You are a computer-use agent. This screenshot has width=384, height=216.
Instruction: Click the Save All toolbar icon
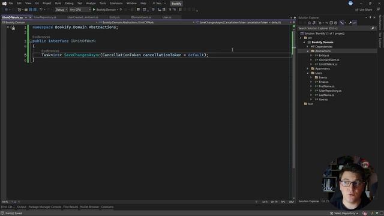(x=35, y=10)
